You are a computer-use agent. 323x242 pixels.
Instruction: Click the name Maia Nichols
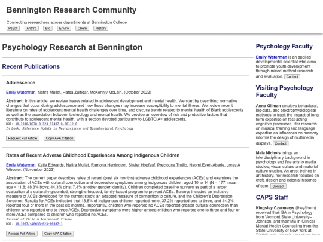pos(268,153)
